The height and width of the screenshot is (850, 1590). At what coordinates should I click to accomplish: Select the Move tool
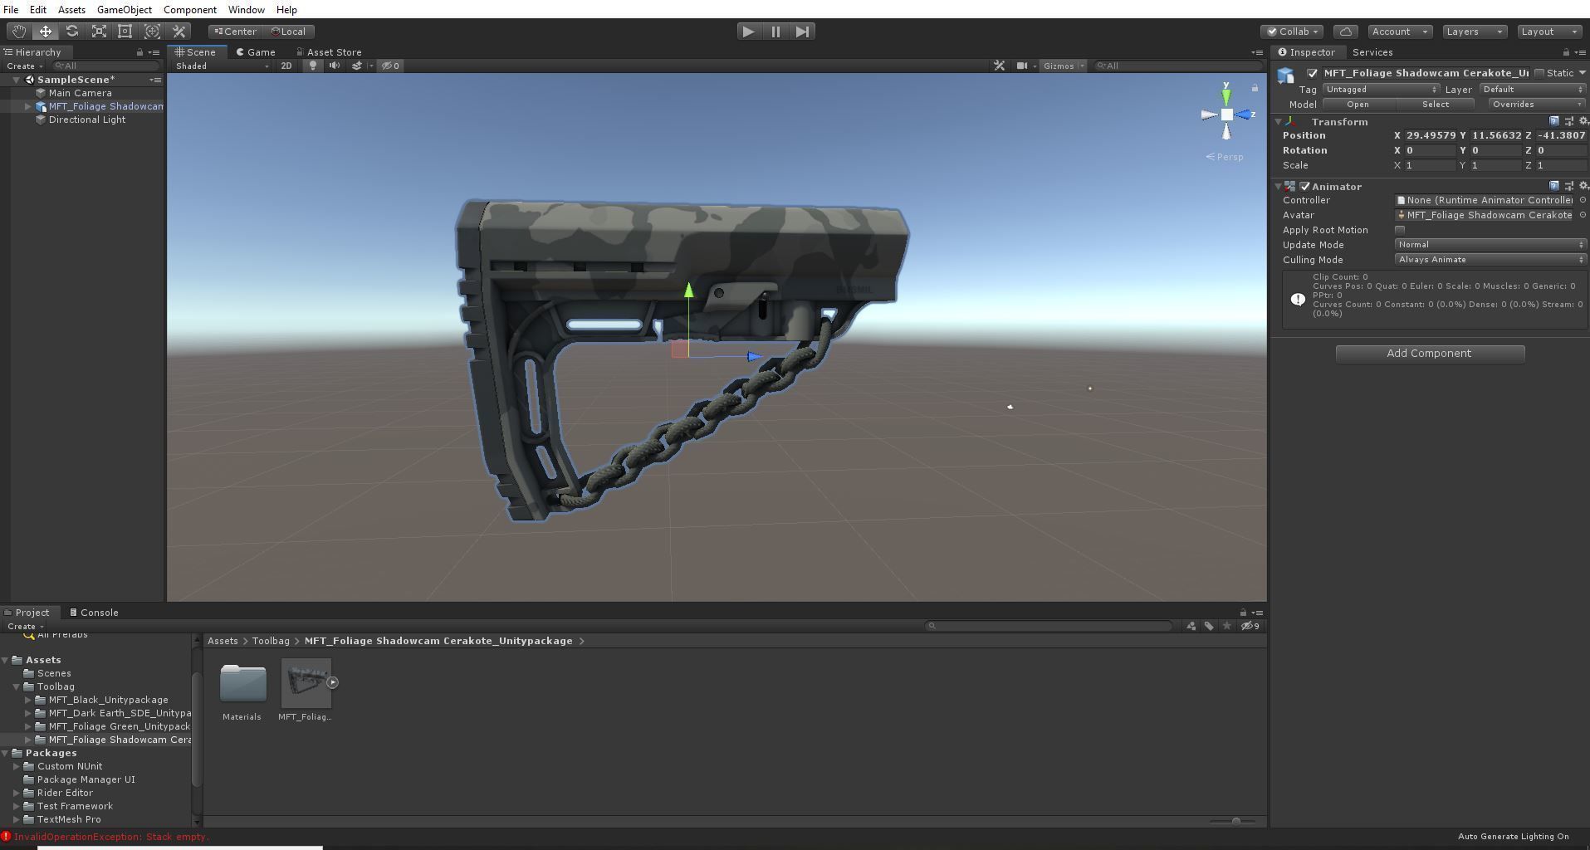[45, 32]
